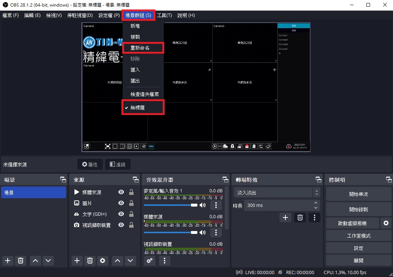Move the scene down with the arrow
The width and height of the screenshot is (393, 277).
[x=48, y=261]
